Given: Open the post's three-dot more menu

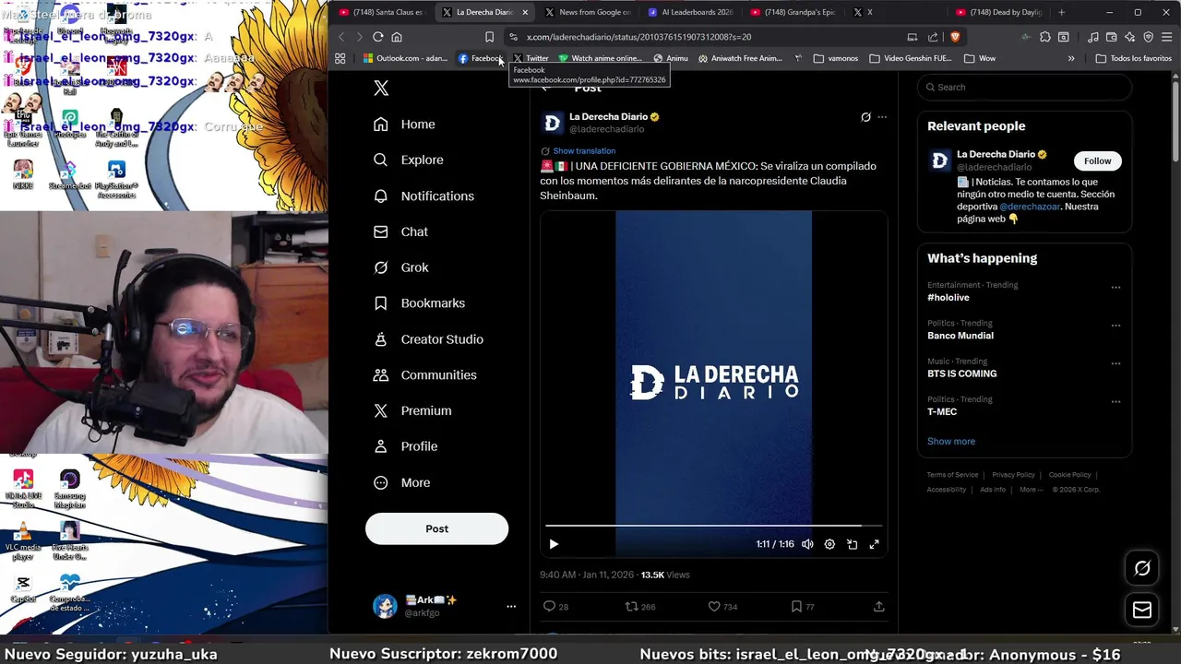Looking at the screenshot, I should point(882,117).
